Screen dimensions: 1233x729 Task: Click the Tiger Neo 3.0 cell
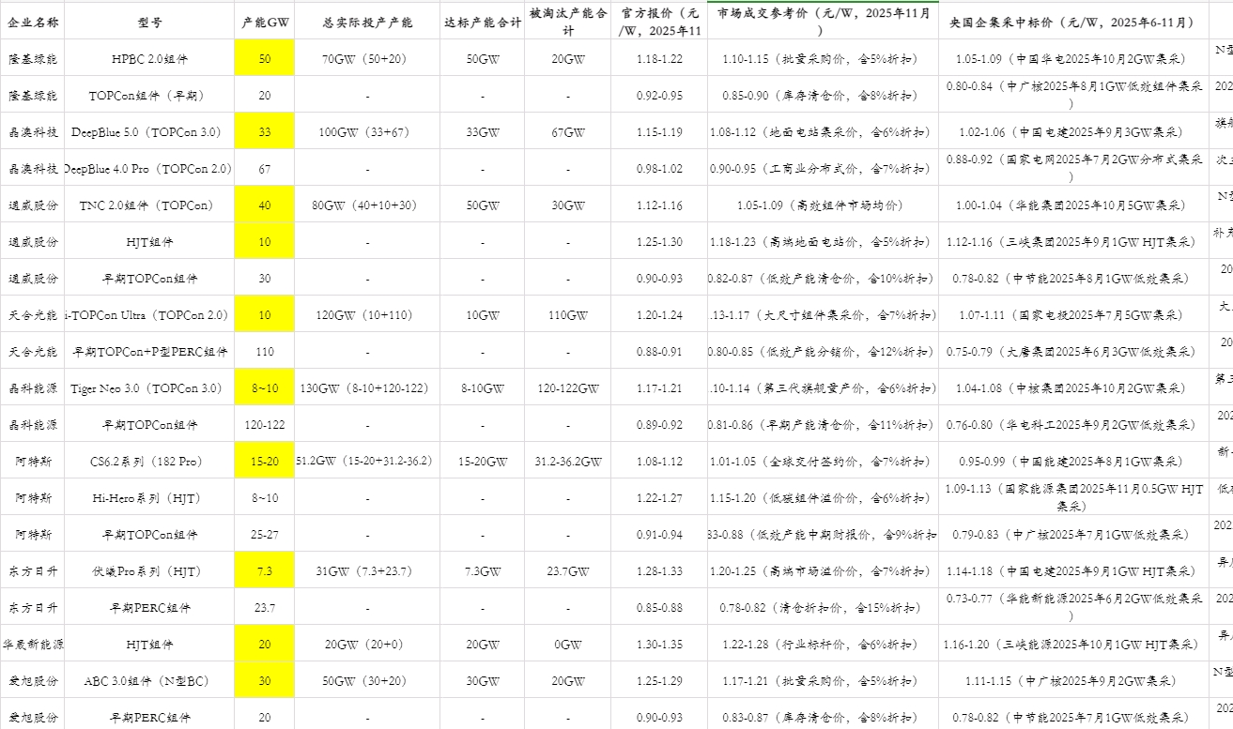[x=149, y=387]
